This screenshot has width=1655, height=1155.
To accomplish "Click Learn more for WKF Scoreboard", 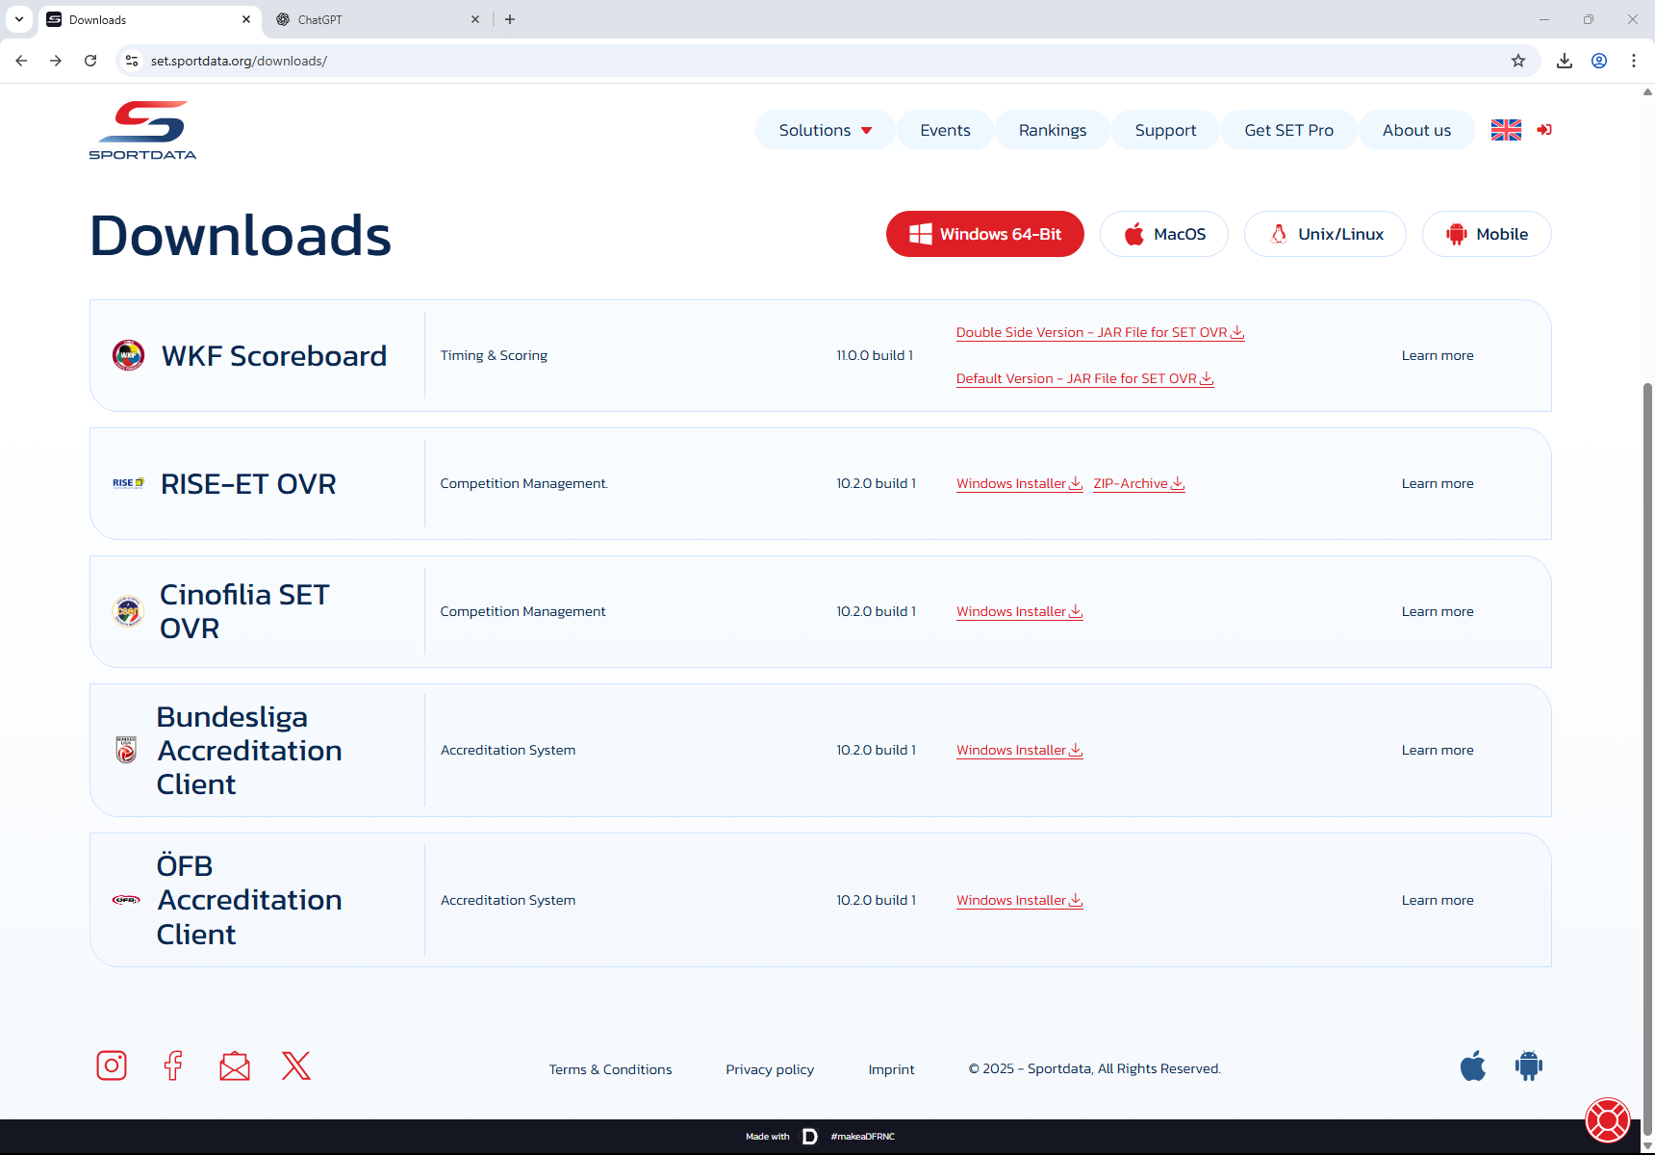I will [1438, 355].
